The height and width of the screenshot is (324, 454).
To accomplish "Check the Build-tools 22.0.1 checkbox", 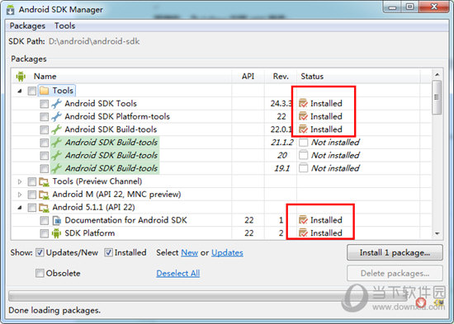I will click(45, 130).
